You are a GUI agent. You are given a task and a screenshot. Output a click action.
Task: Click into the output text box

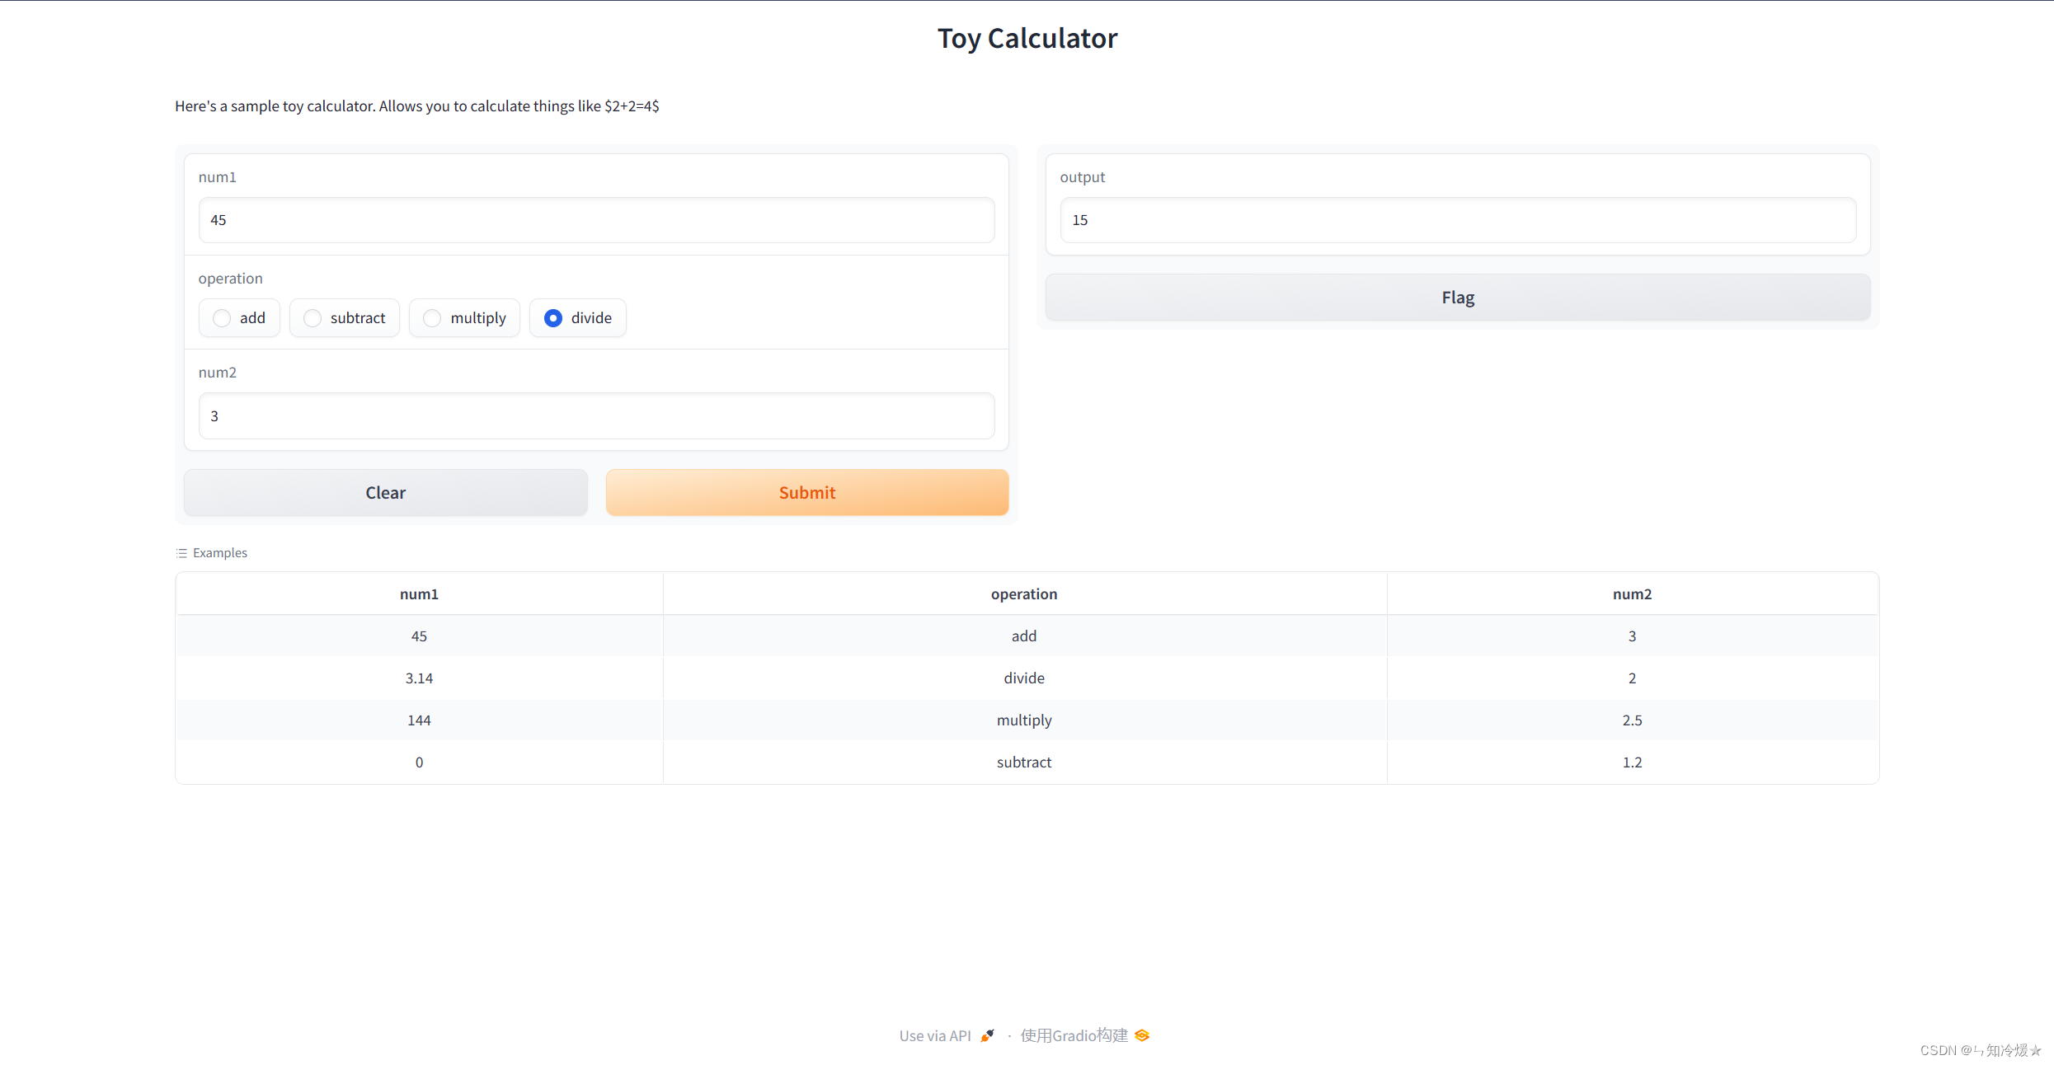click(x=1457, y=220)
